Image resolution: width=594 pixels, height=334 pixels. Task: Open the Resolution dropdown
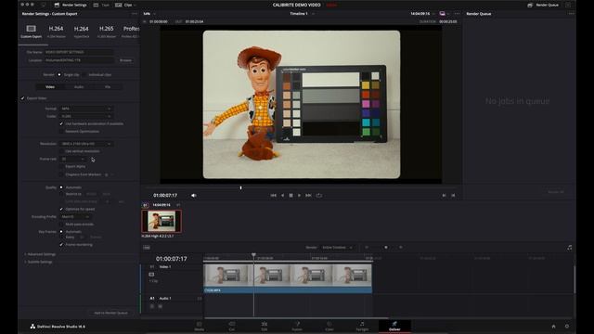tap(86, 144)
